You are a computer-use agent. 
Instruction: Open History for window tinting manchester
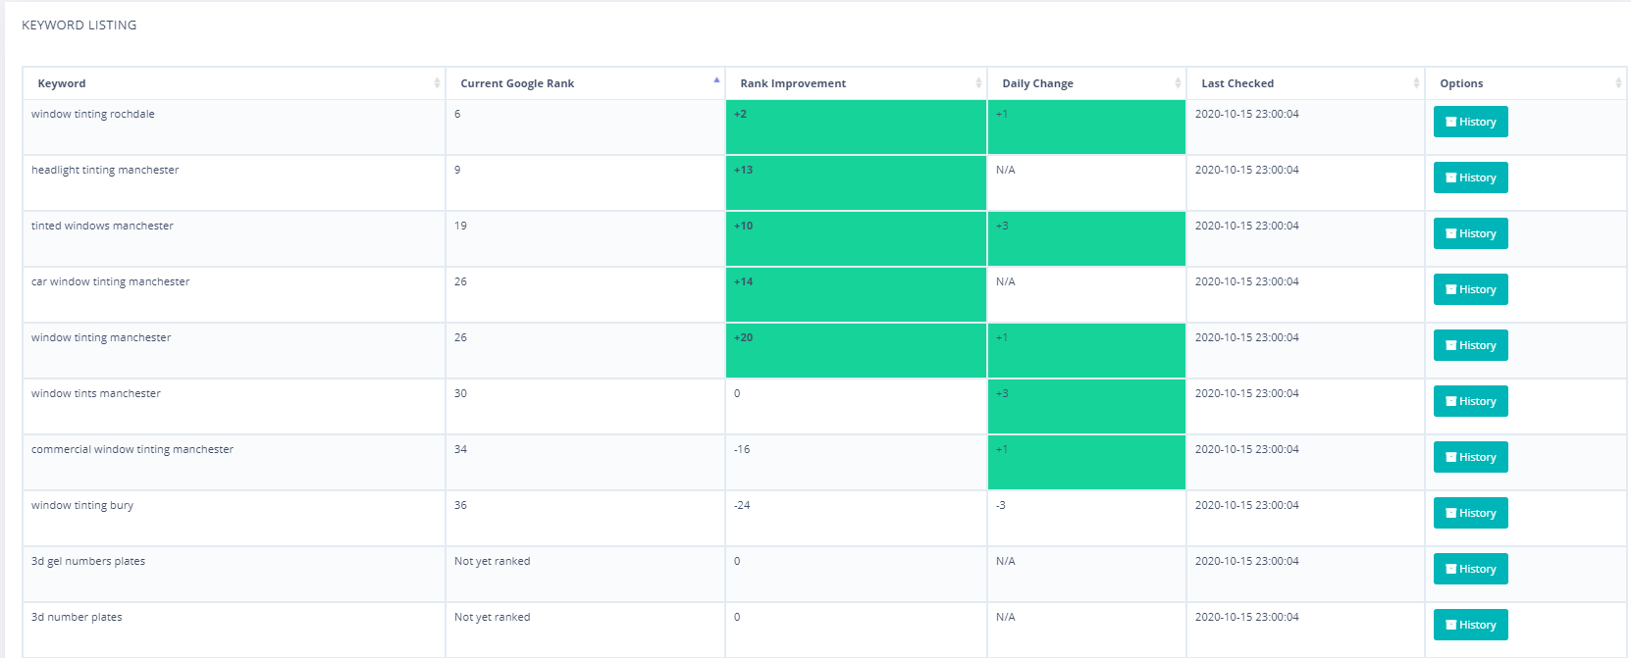pos(1470,345)
